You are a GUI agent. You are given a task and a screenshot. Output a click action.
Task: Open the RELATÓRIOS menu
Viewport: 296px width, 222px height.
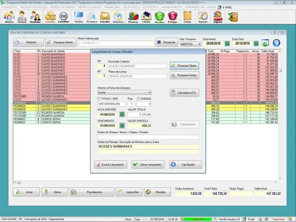point(131,7)
